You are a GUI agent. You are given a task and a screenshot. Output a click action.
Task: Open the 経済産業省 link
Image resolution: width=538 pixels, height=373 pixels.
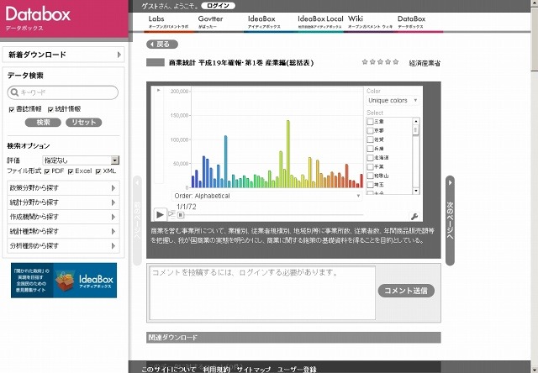coord(425,63)
